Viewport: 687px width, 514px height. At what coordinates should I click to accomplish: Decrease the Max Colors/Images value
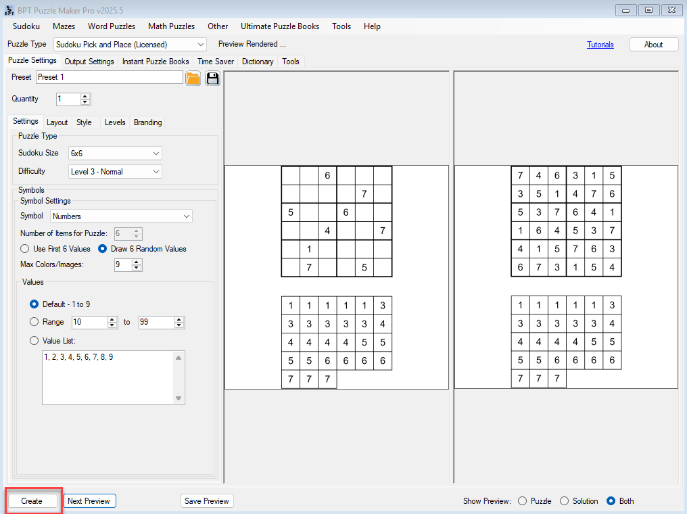pyautogui.click(x=137, y=268)
